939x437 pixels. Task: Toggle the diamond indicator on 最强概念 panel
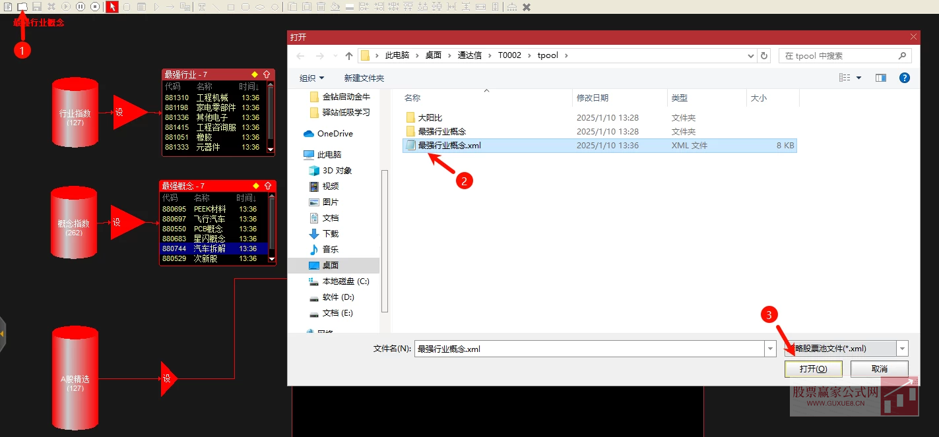(x=257, y=185)
